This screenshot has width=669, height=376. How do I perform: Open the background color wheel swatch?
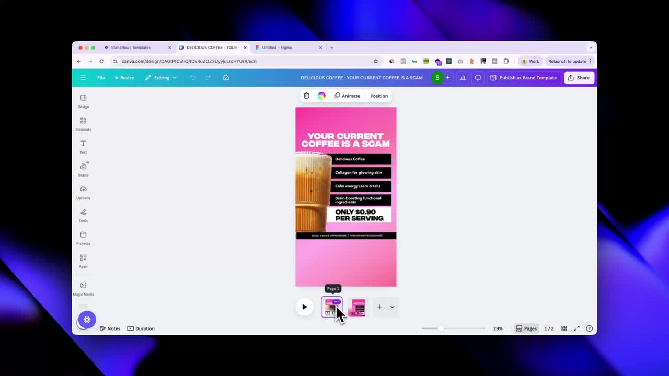pyautogui.click(x=321, y=96)
